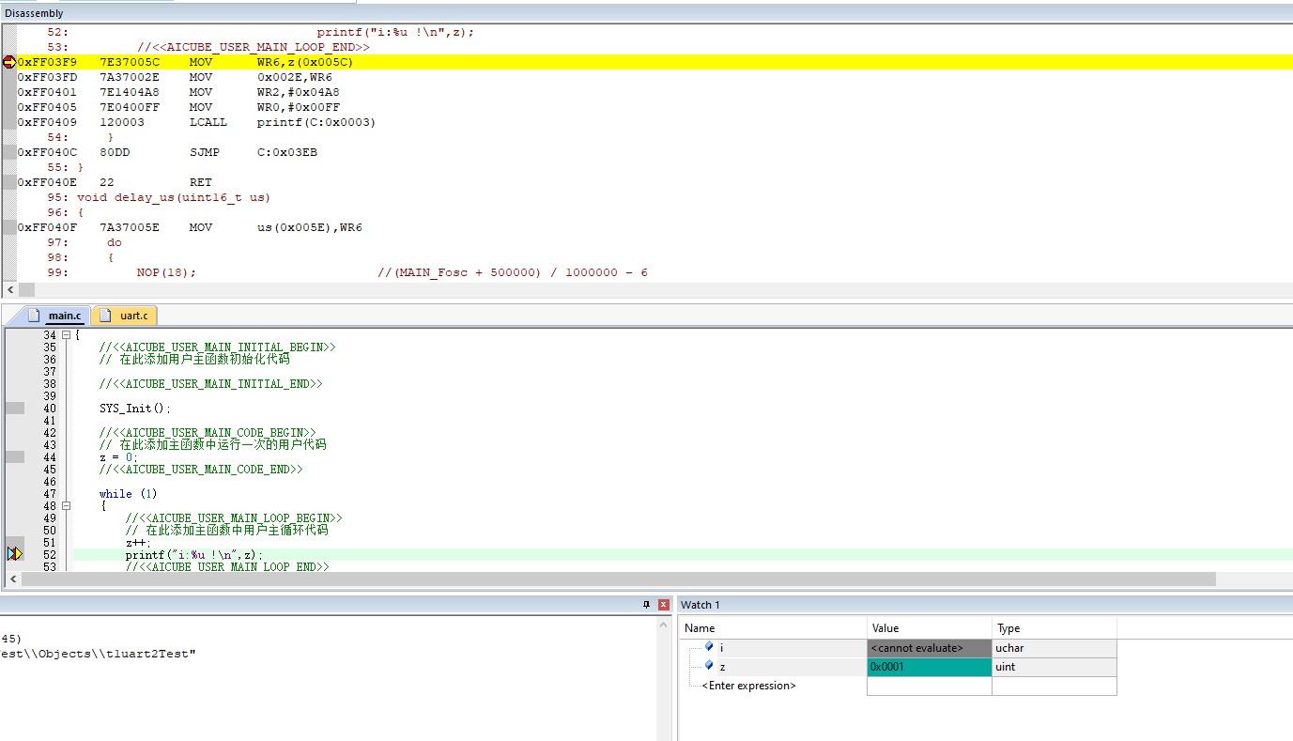Click the blue variable icon for z
The height and width of the screenshot is (741, 1293).
point(709,666)
